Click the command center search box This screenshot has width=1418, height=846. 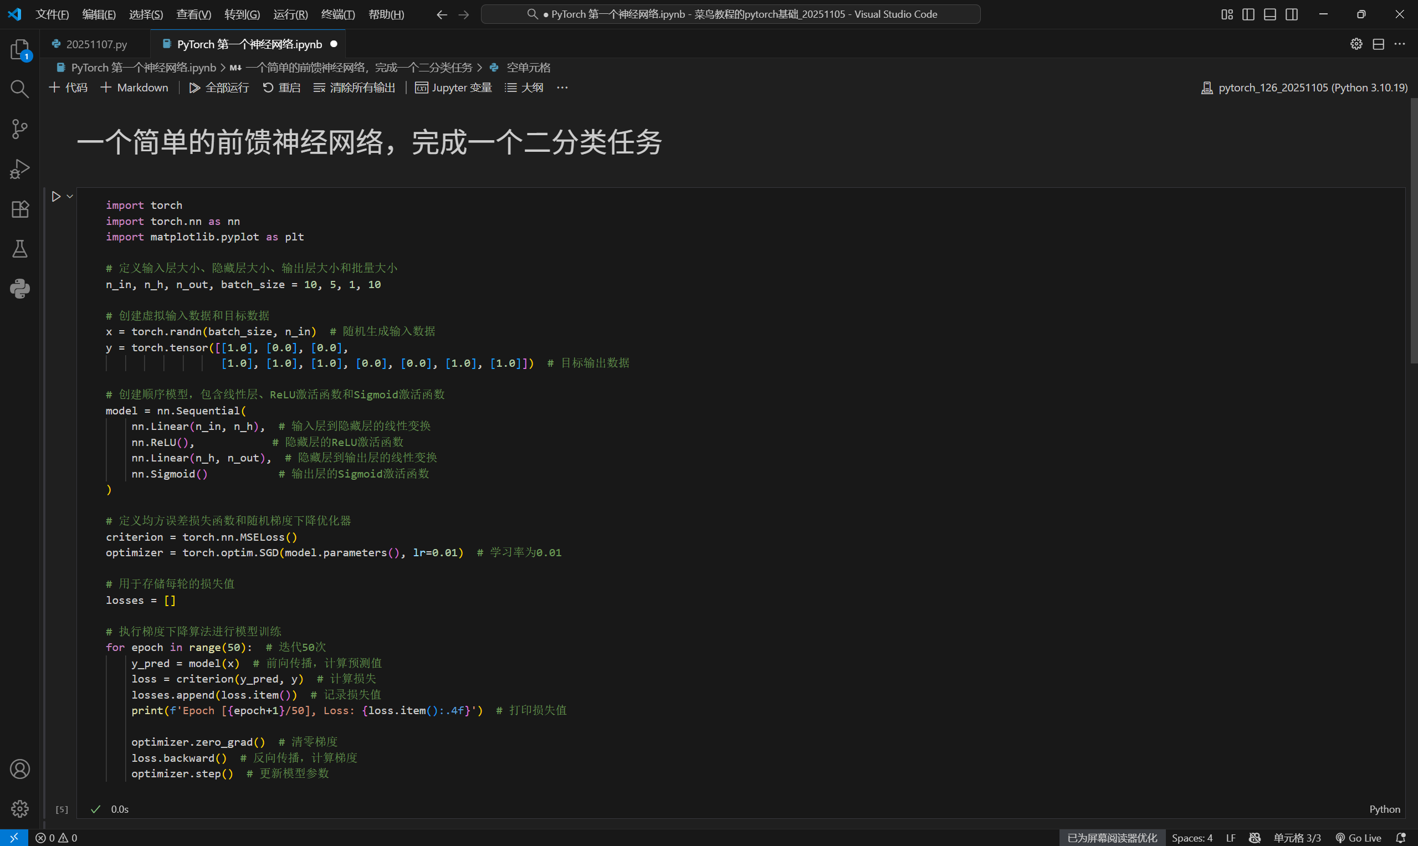(730, 14)
